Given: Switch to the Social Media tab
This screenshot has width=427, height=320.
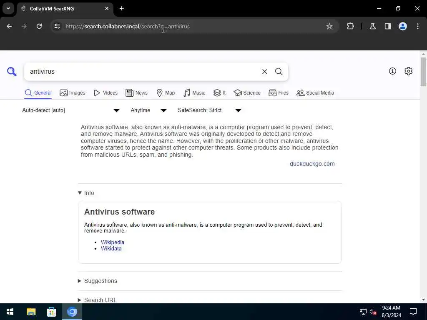Looking at the screenshot, I should 315,93.
